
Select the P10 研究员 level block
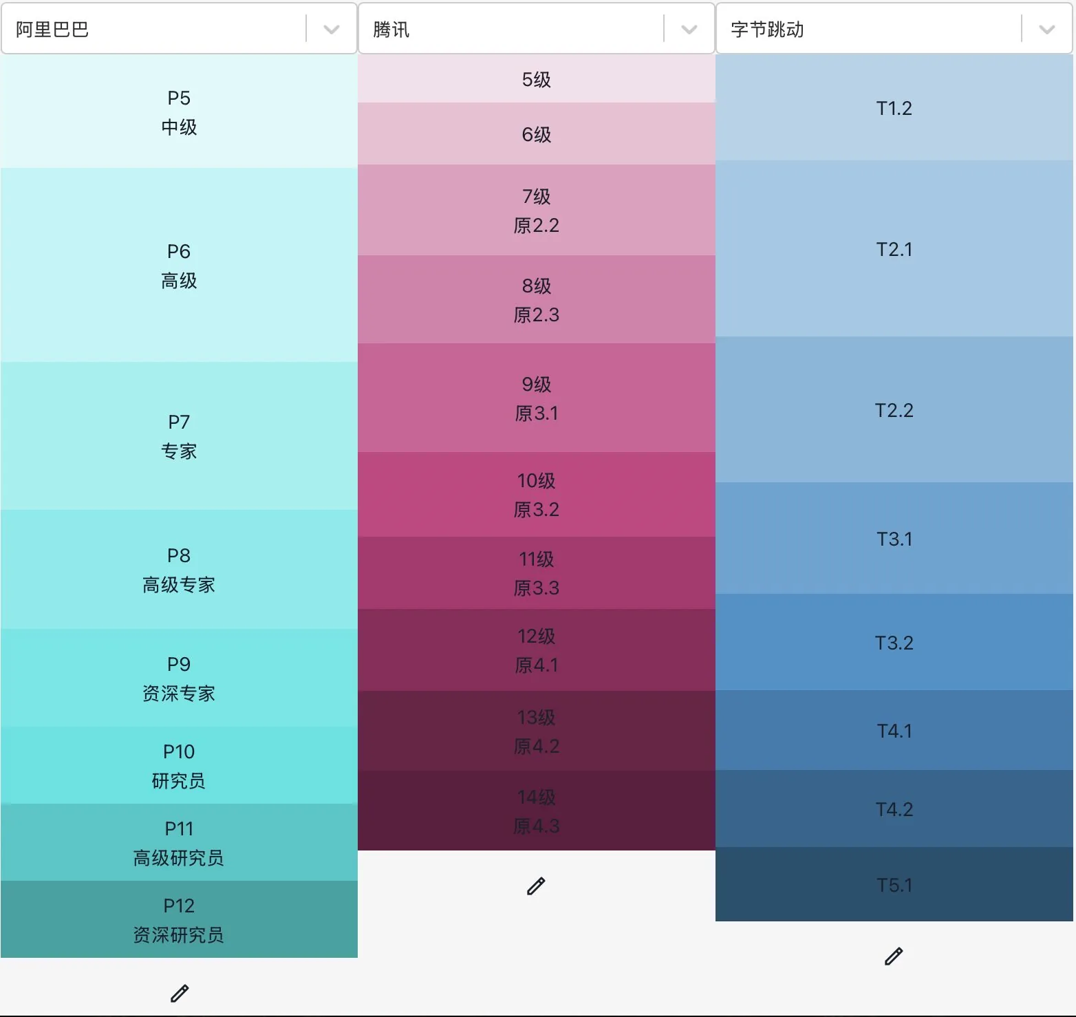(x=179, y=765)
